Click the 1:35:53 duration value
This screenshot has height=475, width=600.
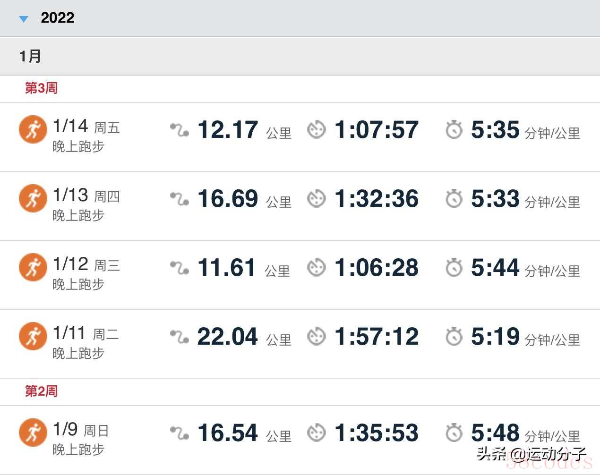[376, 433]
